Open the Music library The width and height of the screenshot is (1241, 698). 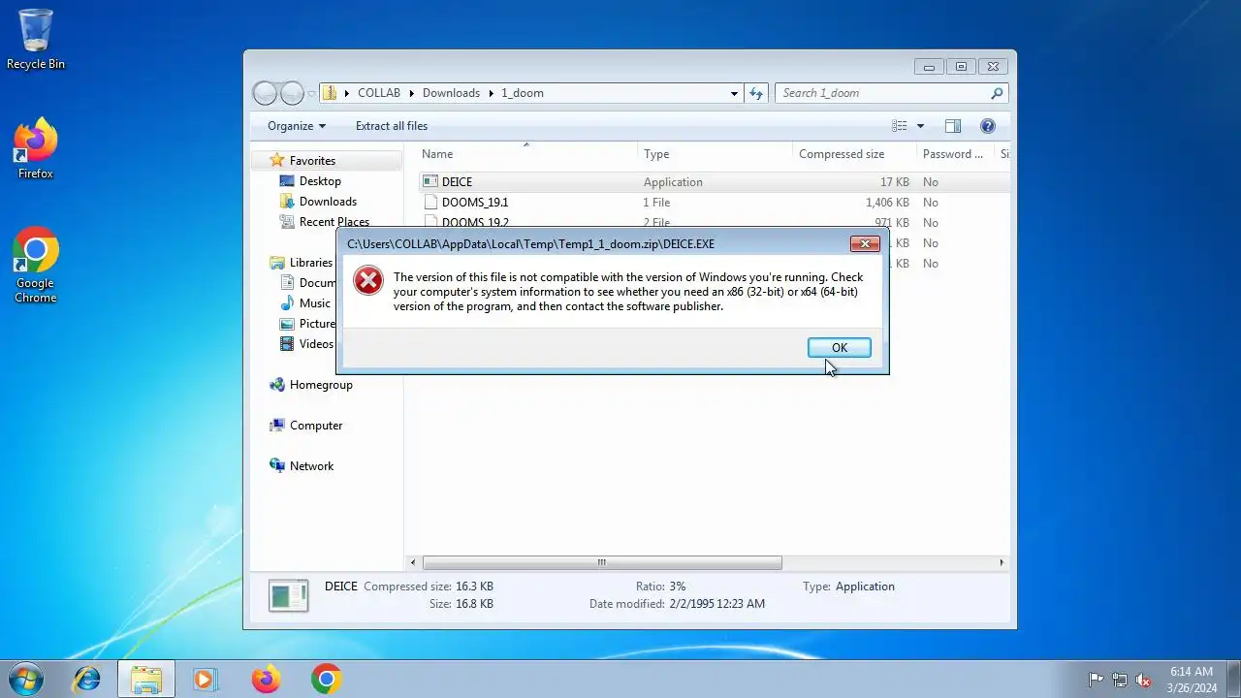314,303
